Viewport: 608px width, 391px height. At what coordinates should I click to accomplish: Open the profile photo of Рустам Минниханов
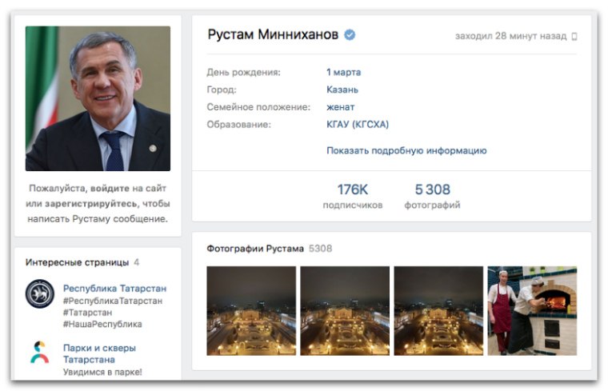98,98
